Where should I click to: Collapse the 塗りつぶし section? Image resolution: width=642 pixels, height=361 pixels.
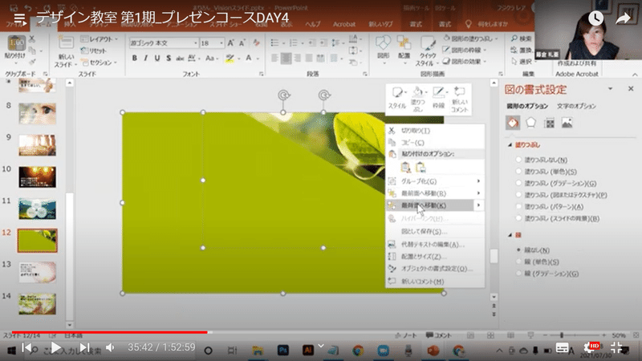point(510,145)
